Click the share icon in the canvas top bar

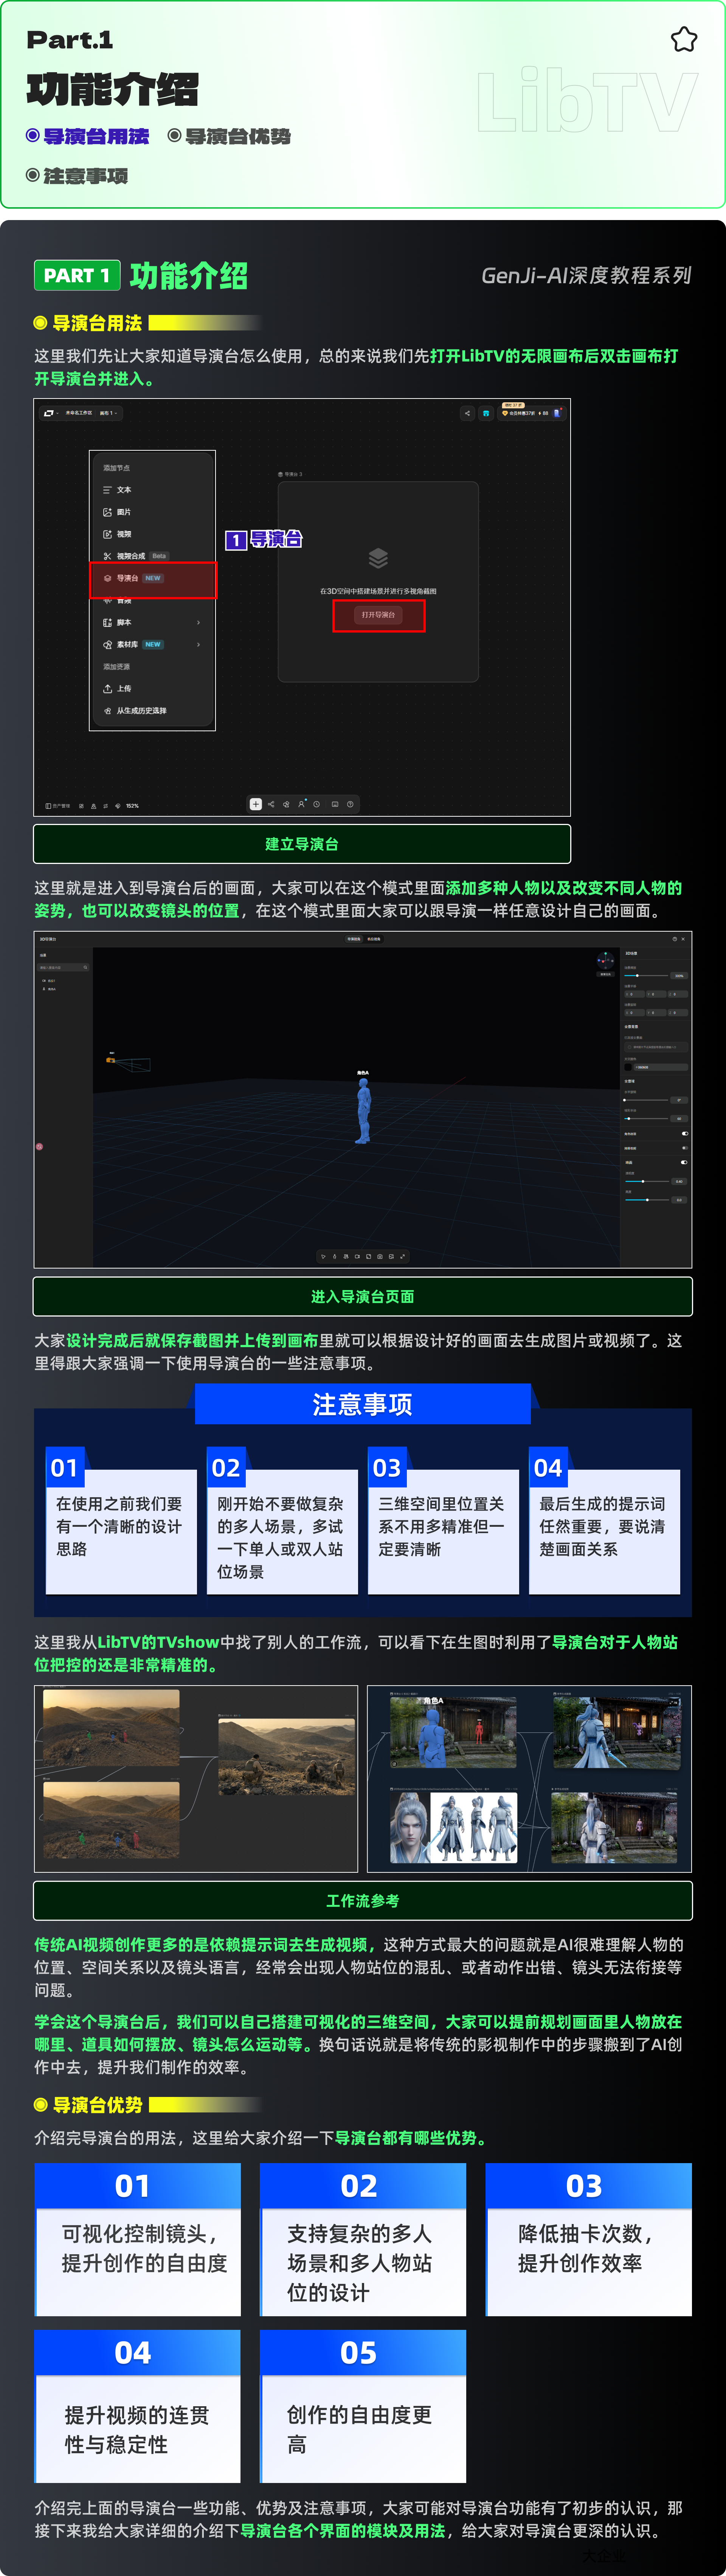pos(467,413)
